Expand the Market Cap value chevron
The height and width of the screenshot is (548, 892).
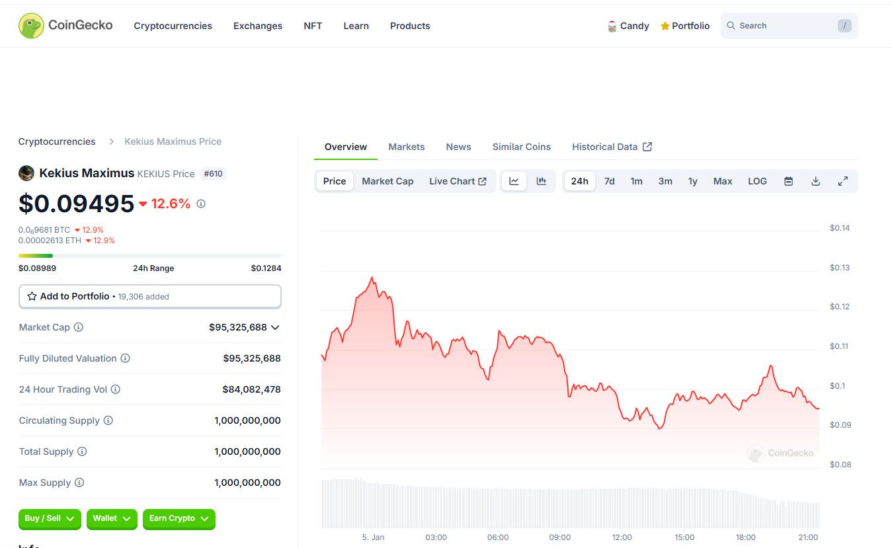click(275, 327)
